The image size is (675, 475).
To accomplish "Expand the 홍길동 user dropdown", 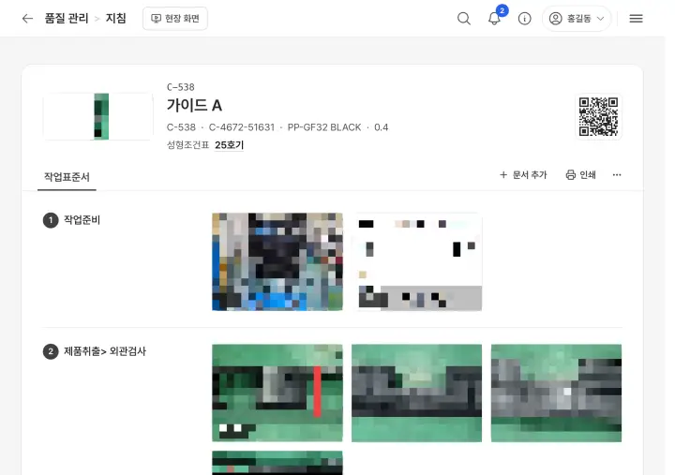I will pyautogui.click(x=577, y=19).
